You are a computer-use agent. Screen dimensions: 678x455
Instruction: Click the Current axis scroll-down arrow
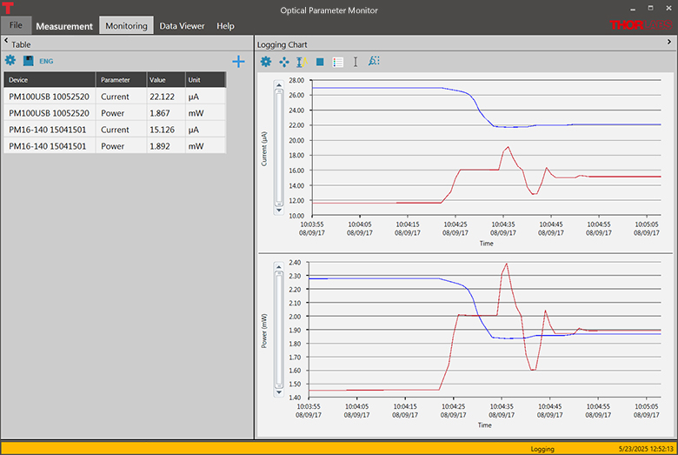pyautogui.click(x=279, y=210)
